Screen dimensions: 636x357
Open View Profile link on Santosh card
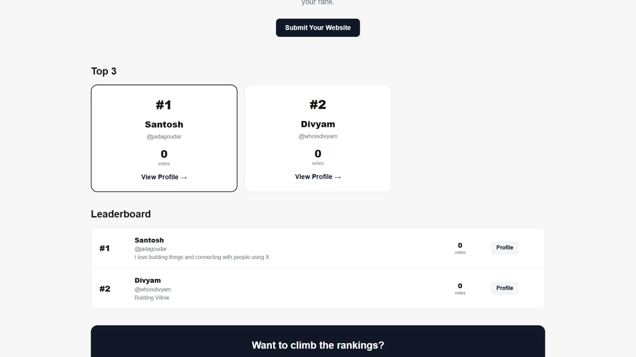tap(164, 177)
